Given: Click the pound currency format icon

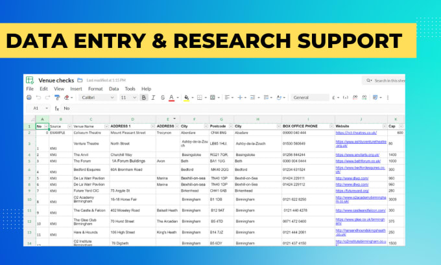Looking at the screenshot, I should [x=334, y=98].
